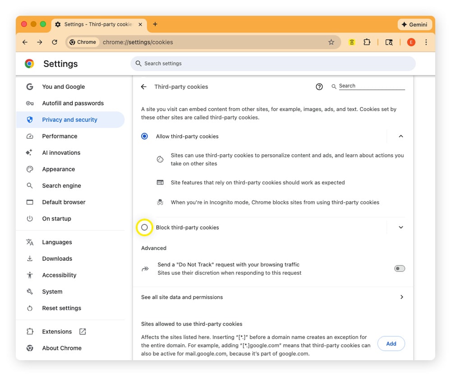Image resolution: width=451 pixels, height=376 pixels.
Task: Open the profile avatar in the toolbar
Action: [411, 42]
